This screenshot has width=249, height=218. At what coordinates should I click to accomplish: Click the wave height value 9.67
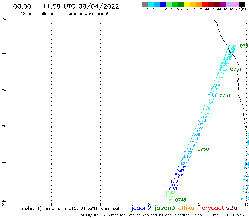[181, 171]
